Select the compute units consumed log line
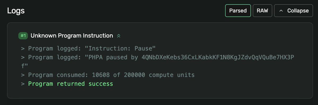 click(x=108, y=75)
